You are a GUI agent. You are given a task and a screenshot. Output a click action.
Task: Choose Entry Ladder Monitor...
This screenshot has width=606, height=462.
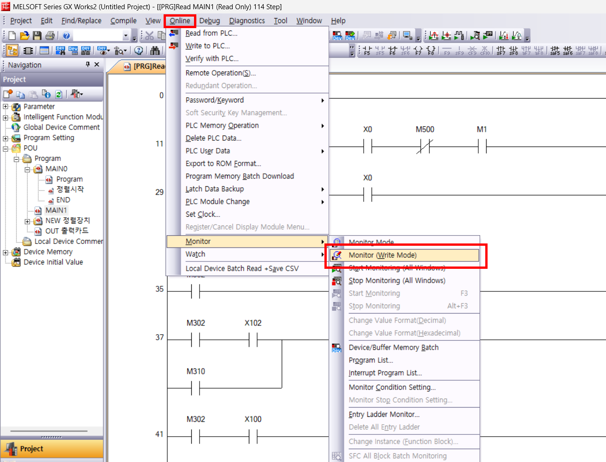(x=404, y=415)
